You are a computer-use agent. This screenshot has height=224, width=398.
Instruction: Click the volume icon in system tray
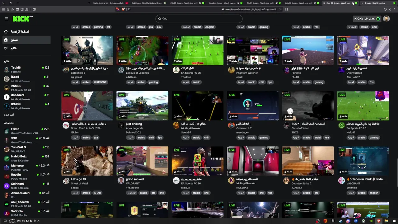coord(23,221)
